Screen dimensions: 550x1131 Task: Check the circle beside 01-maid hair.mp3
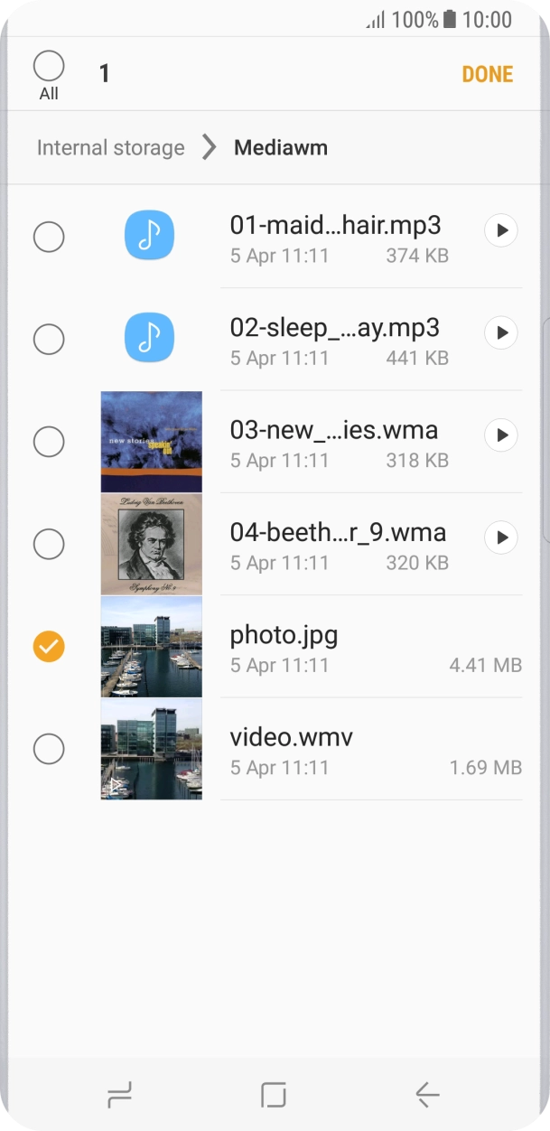[x=49, y=237]
